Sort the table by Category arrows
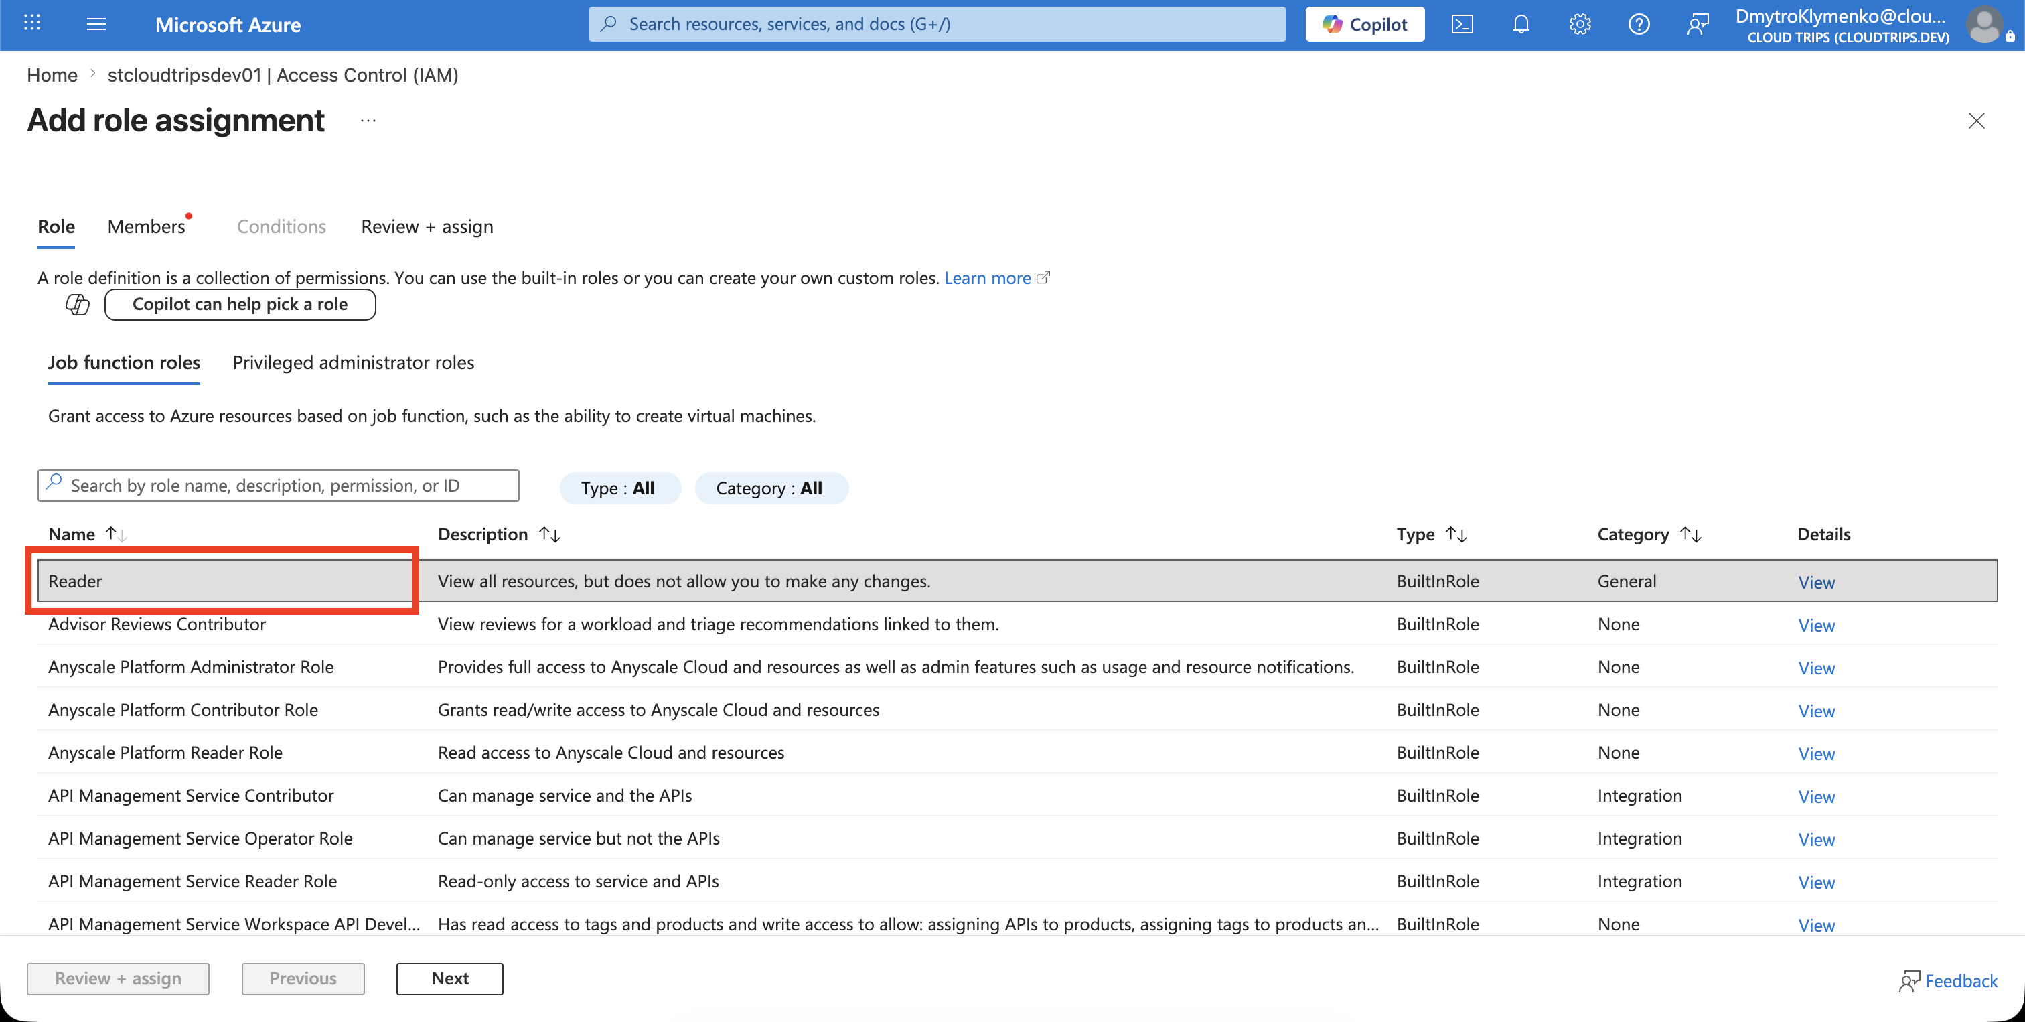This screenshot has width=2025, height=1022. click(1691, 534)
